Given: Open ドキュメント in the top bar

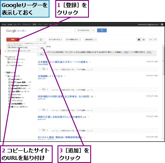Looking at the screenshot, I should [x=27, y=24].
